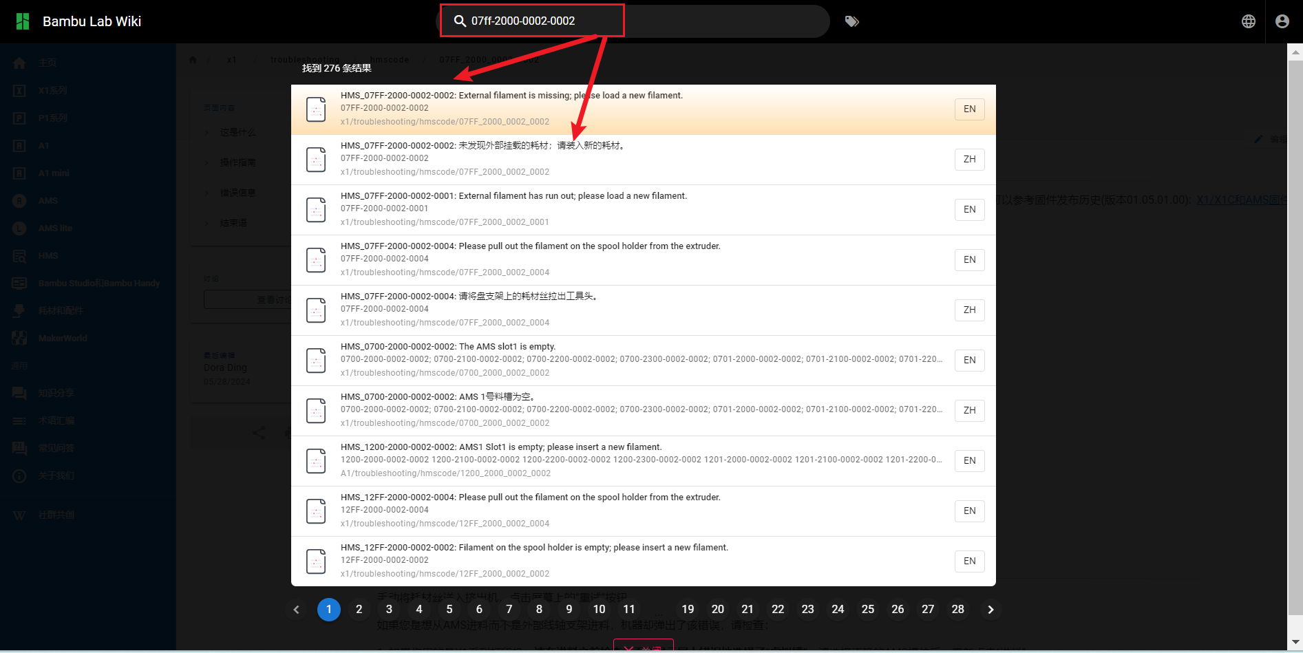The width and height of the screenshot is (1303, 653).
Task: Open 请将盘支架上的耗材丝拉出工具头 result
Action: tap(644, 310)
